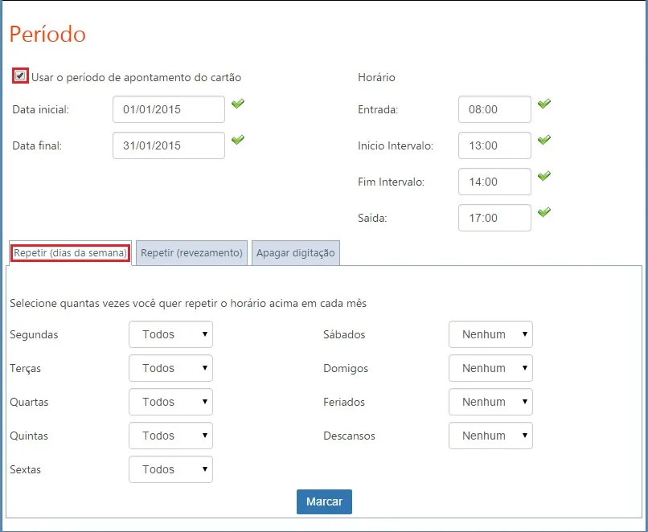Screen dimensions: 648x532
Task: Open the Segundas dropdown
Action: tap(170, 334)
